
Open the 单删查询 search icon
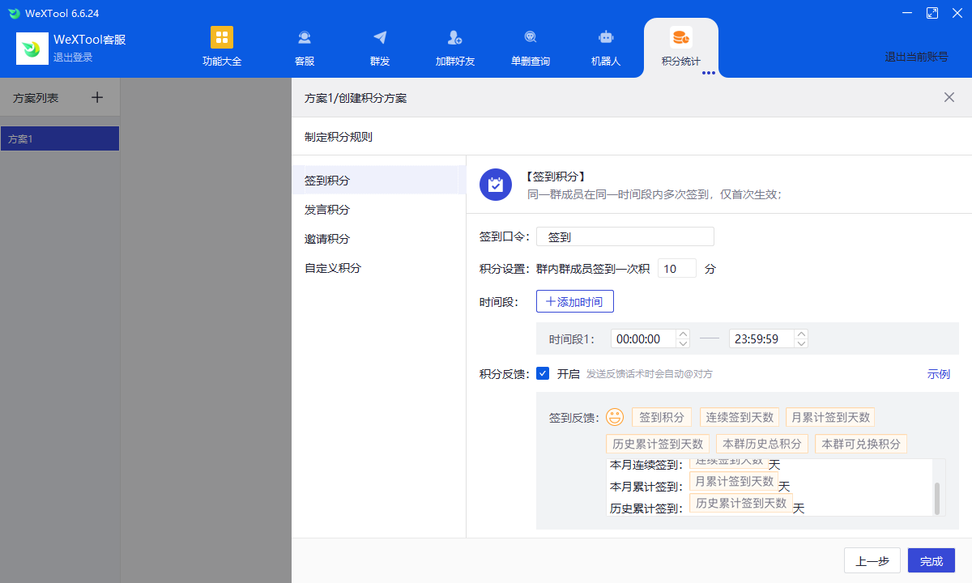point(531,38)
